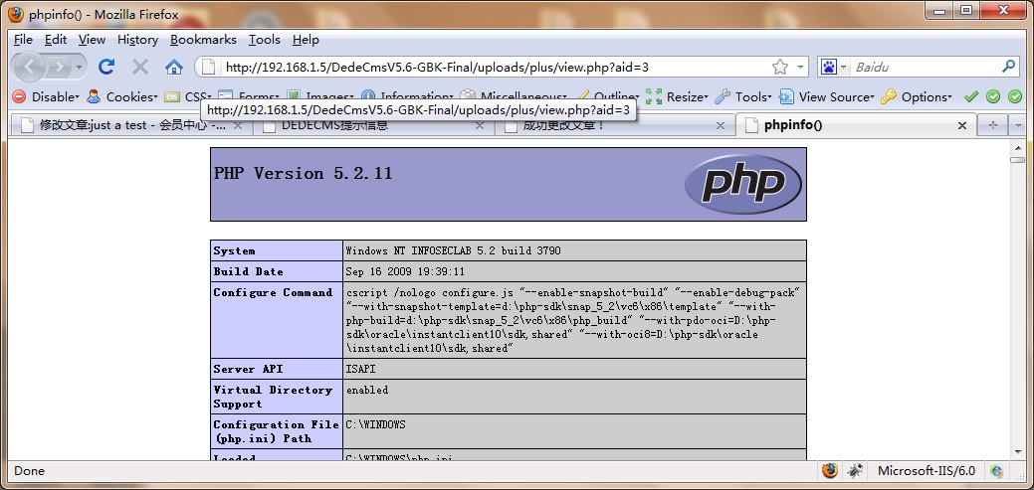Open the history dropdown next to Forward button

80,67
